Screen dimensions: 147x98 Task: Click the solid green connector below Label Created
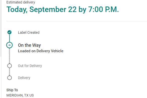[10, 38]
